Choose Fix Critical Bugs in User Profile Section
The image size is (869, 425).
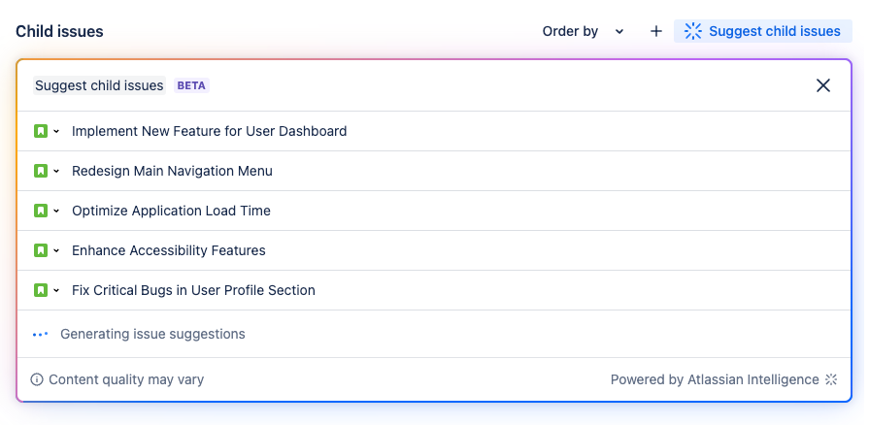pyautogui.click(x=193, y=290)
